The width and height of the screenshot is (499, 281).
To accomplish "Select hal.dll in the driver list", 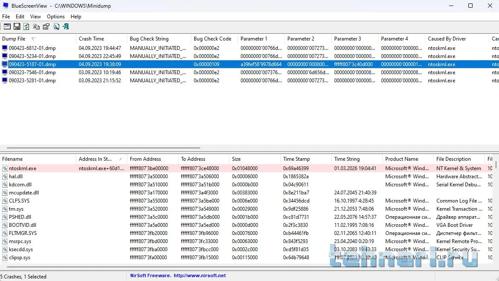I will click(x=16, y=177).
